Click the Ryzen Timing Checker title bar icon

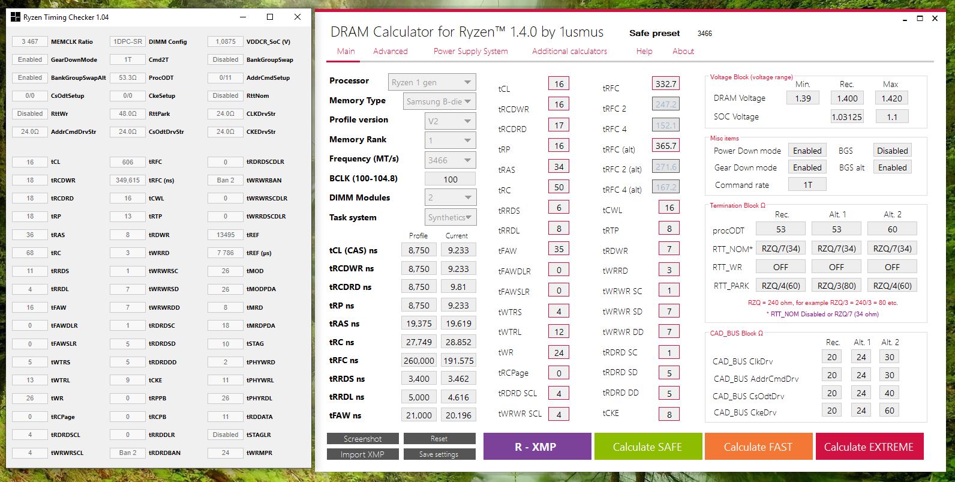[16, 17]
